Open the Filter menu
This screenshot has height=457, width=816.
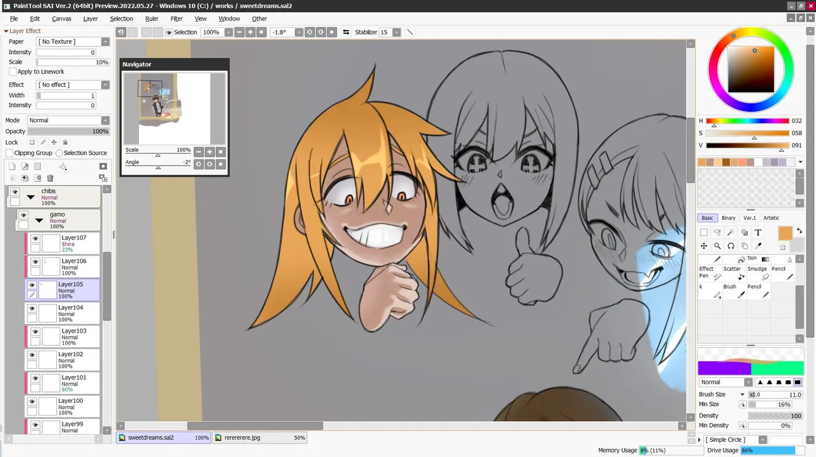click(177, 18)
